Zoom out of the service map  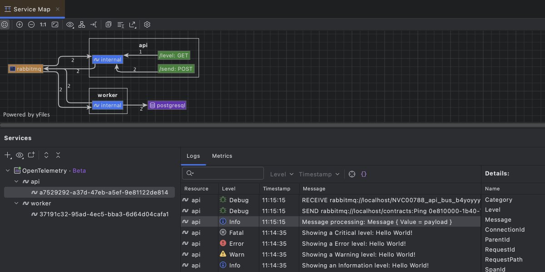coord(31,24)
